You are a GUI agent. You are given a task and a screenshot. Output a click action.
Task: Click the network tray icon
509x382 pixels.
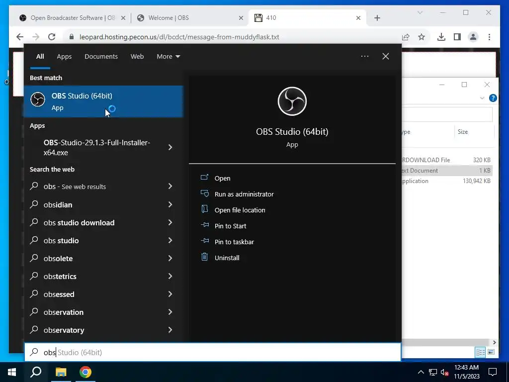pos(433,372)
